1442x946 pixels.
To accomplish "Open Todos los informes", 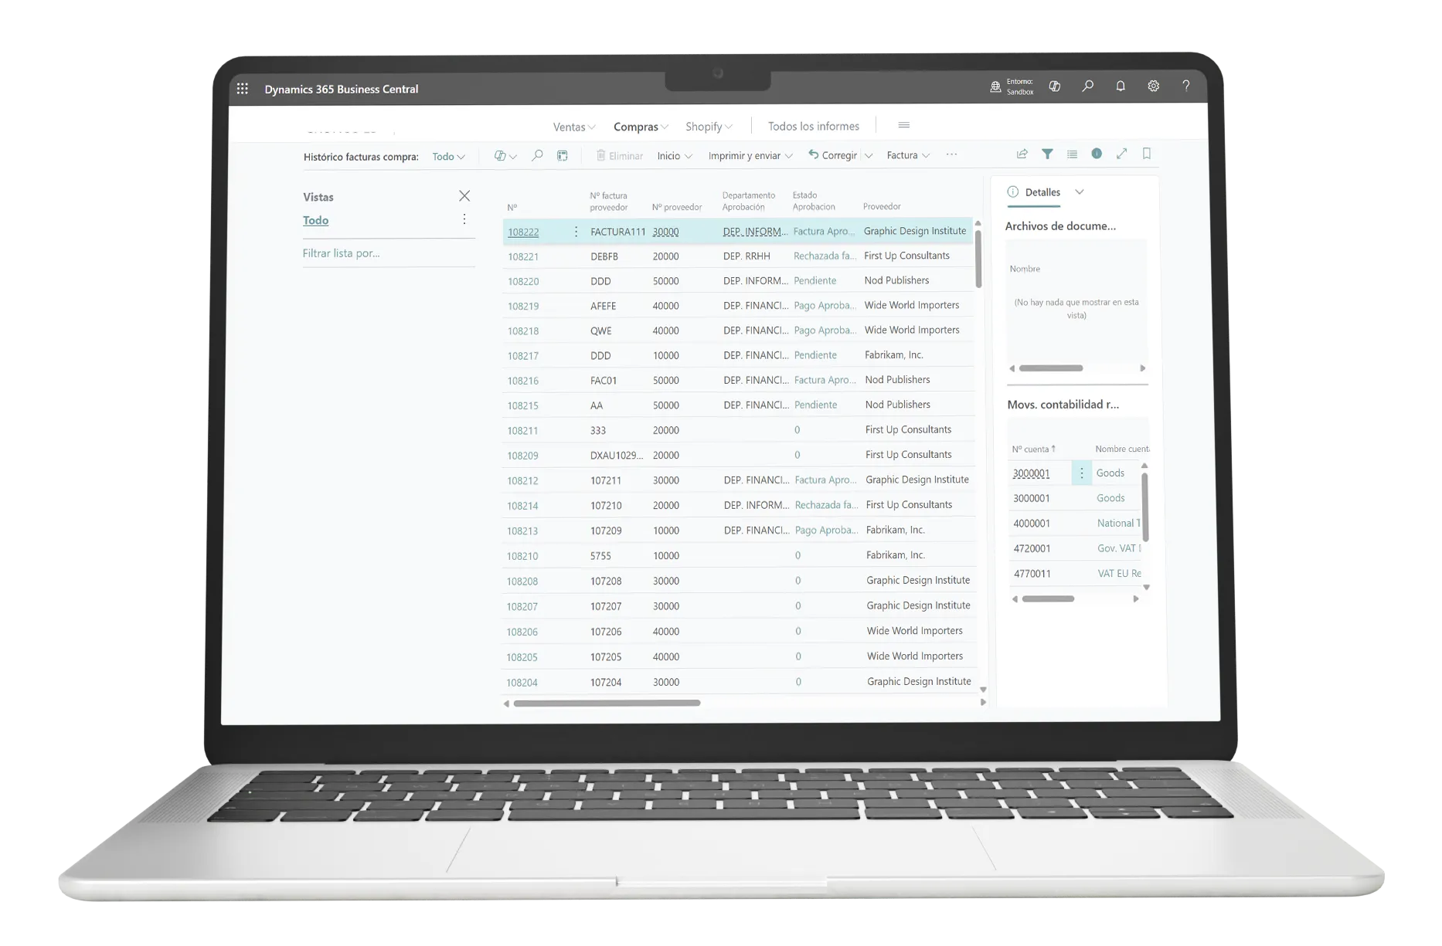I will pyautogui.click(x=814, y=126).
